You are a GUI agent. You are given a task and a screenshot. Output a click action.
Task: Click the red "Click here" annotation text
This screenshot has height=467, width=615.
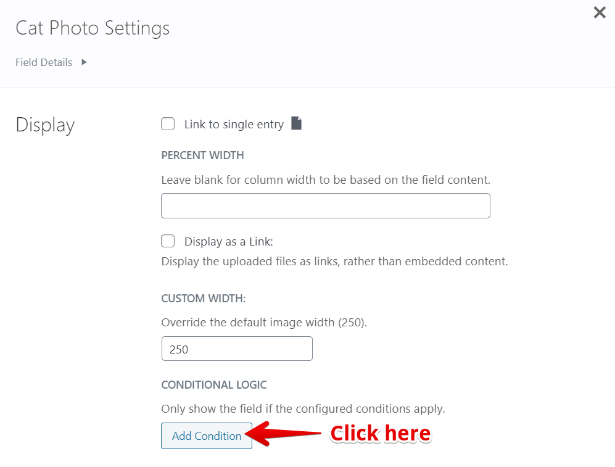coord(380,434)
